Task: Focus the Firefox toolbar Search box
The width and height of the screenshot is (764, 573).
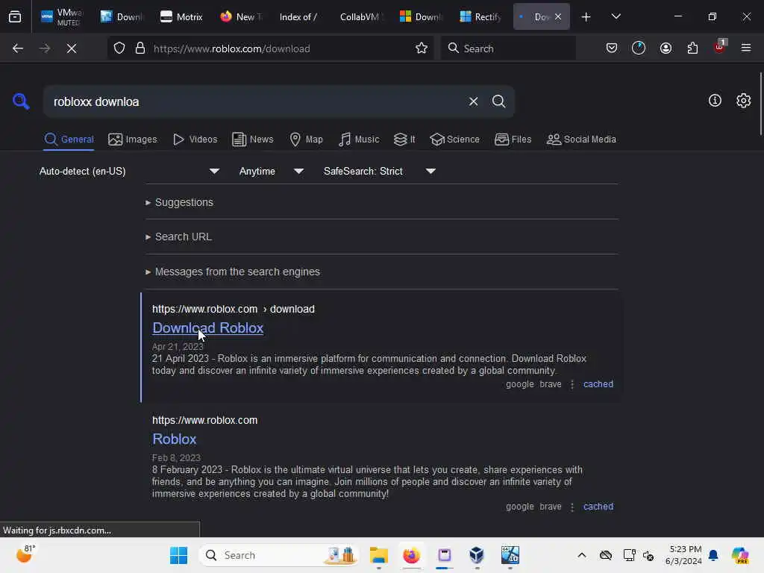Action: click(508, 48)
